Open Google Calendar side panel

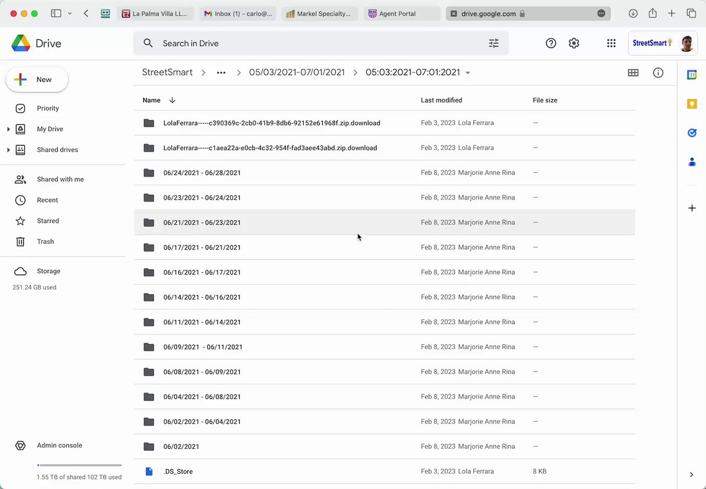[692, 75]
